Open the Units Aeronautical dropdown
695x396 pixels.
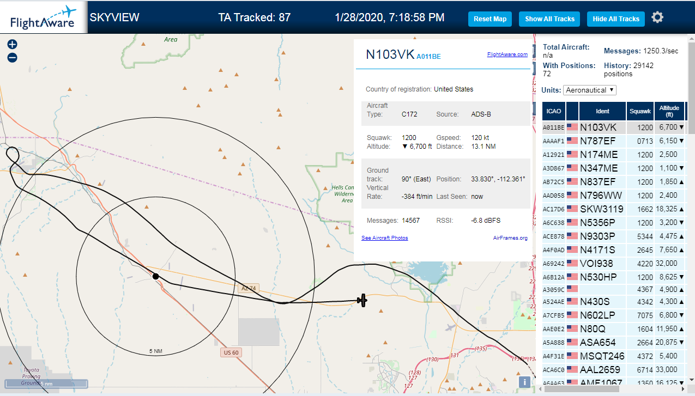pos(590,90)
